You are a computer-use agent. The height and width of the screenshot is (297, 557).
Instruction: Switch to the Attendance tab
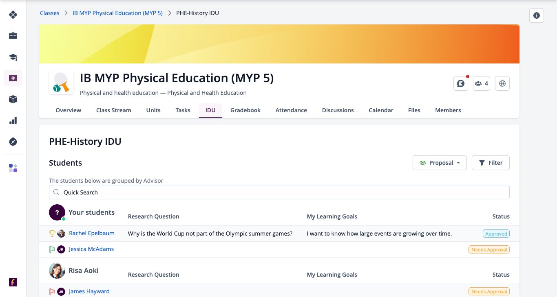point(291,110)
